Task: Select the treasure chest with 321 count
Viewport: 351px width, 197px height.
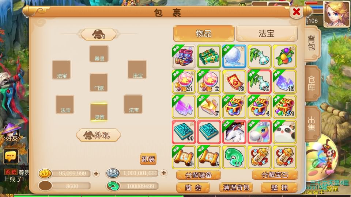Action: click(285, 107)
